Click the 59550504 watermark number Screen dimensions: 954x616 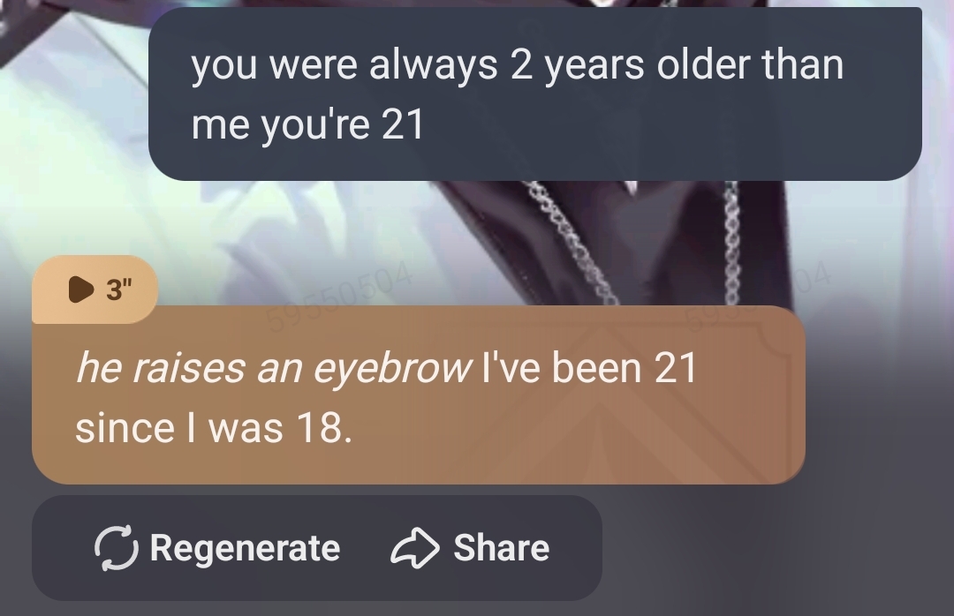click(x=341, y=299)
